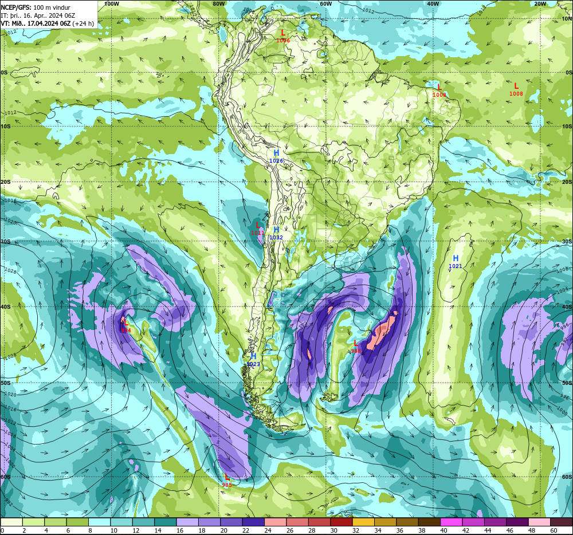This screenshot has width=573, height=535.
Task: Select the H 1021 high in the South Atlantic
Action: (456, 262)
